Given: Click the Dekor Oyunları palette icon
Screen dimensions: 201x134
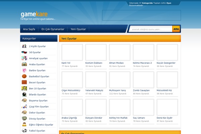Looking at the screenshot, I should [24, 113].
